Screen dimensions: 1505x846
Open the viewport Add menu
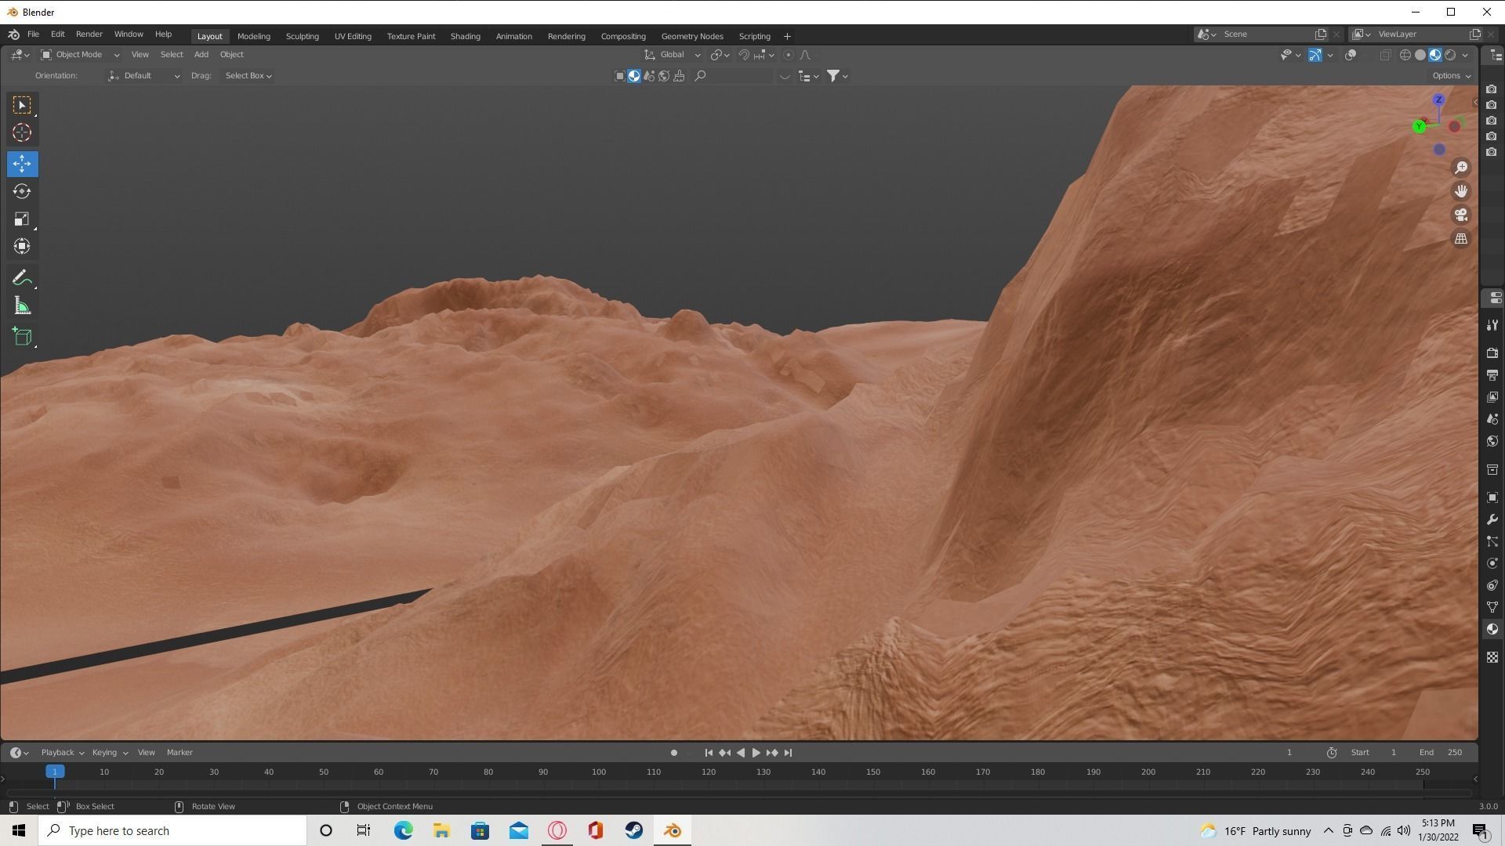click(x=201, y=55)
